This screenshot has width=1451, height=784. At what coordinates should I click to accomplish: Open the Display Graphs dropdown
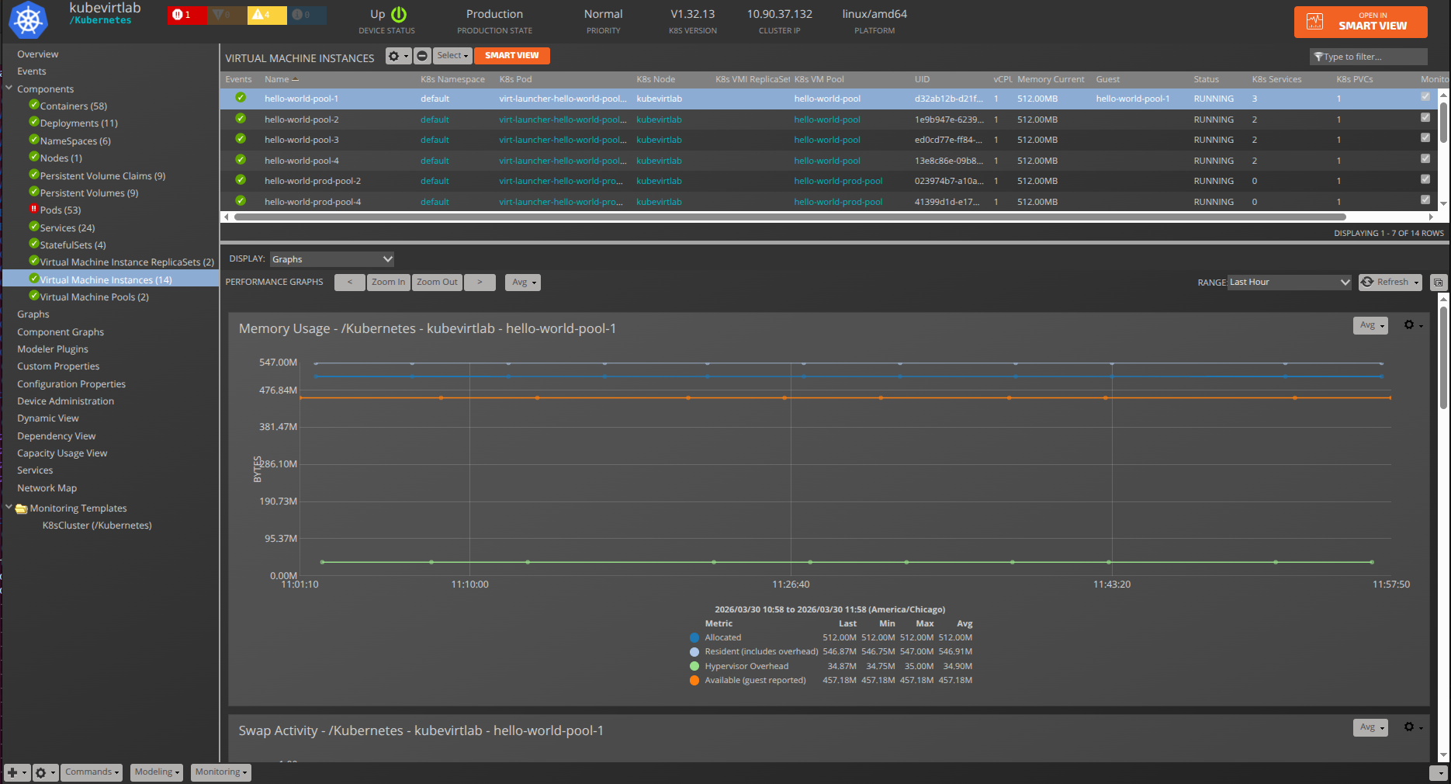[x=332, y=259]
